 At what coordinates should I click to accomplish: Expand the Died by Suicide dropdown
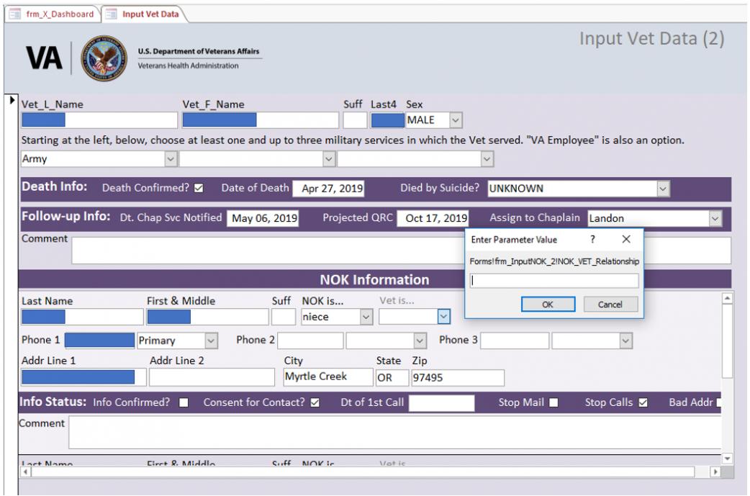pyautogui.click(x=663, y=189)
